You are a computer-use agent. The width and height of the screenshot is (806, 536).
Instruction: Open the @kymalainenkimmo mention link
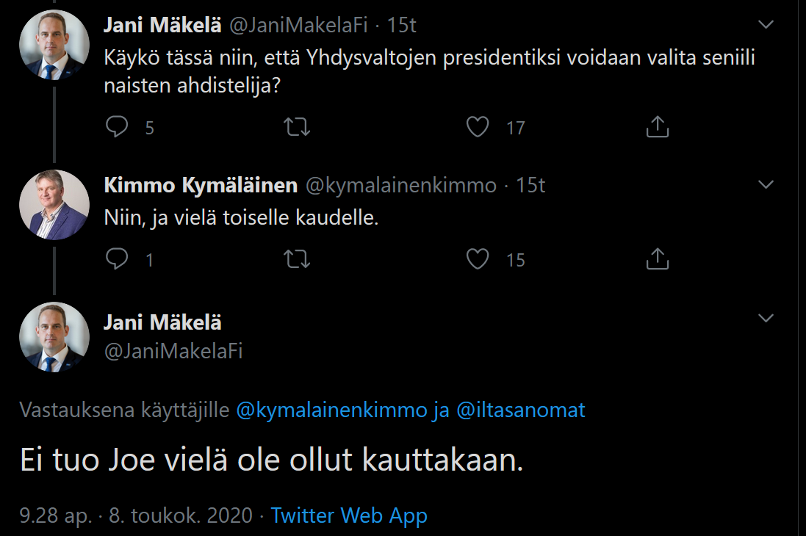point(332,410)
